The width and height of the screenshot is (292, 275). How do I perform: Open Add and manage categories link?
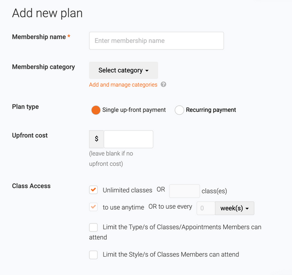123,85
